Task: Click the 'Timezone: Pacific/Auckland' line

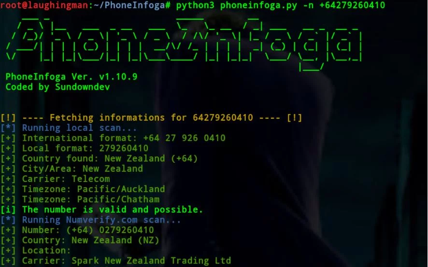Action: coord(83,189)
